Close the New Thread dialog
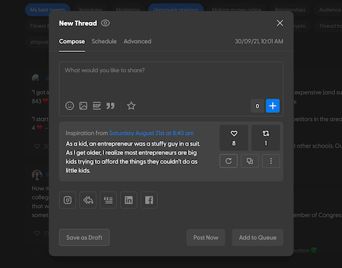This screenshot has width=342, height=268. [280, 23]
